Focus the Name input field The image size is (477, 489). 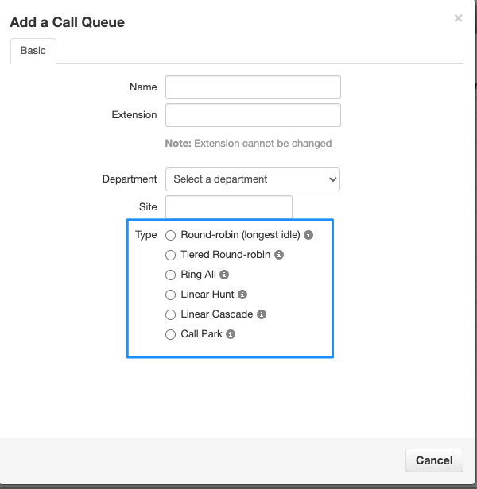[253, 87]
